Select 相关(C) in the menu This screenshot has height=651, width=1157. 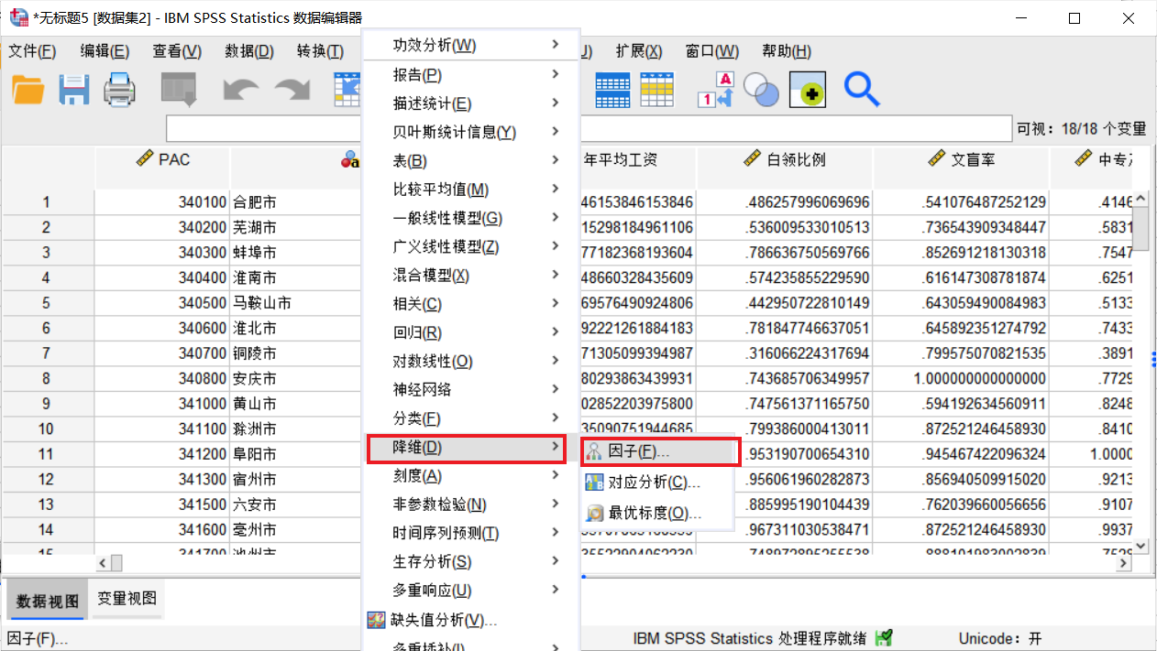471,304
